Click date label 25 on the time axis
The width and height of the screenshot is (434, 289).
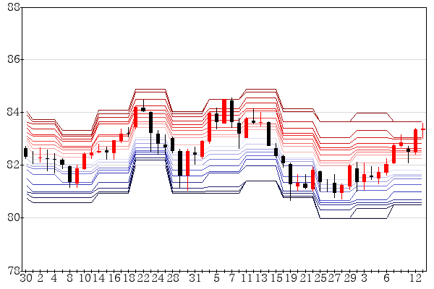coord(320,278)
